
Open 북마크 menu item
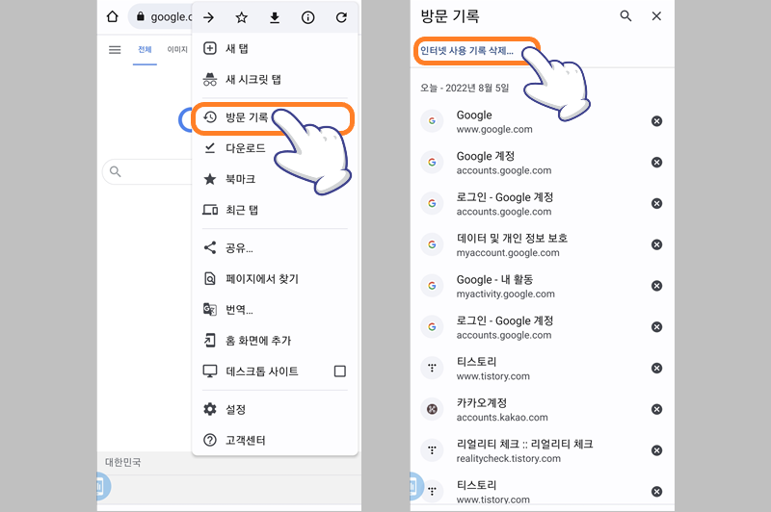(x=275, y=179)
